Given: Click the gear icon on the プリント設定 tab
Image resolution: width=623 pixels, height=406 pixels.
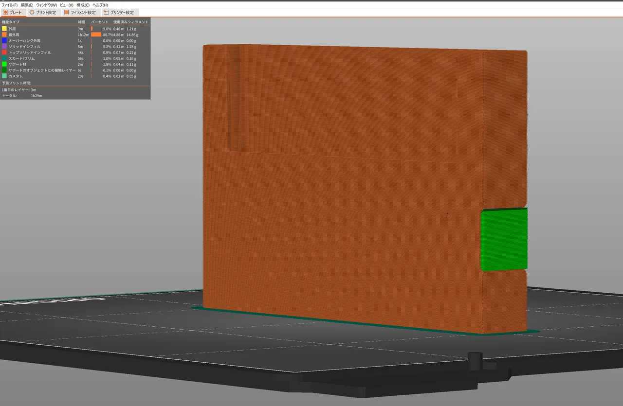Looking at the screenshot, I should point(31,12).
